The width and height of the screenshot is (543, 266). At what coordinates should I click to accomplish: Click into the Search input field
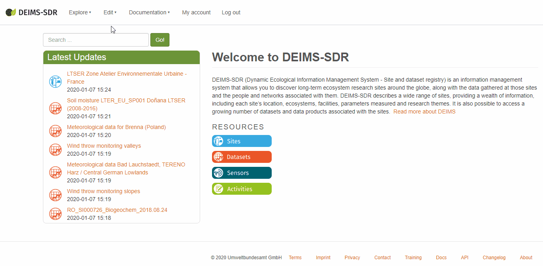coord(95,40)
